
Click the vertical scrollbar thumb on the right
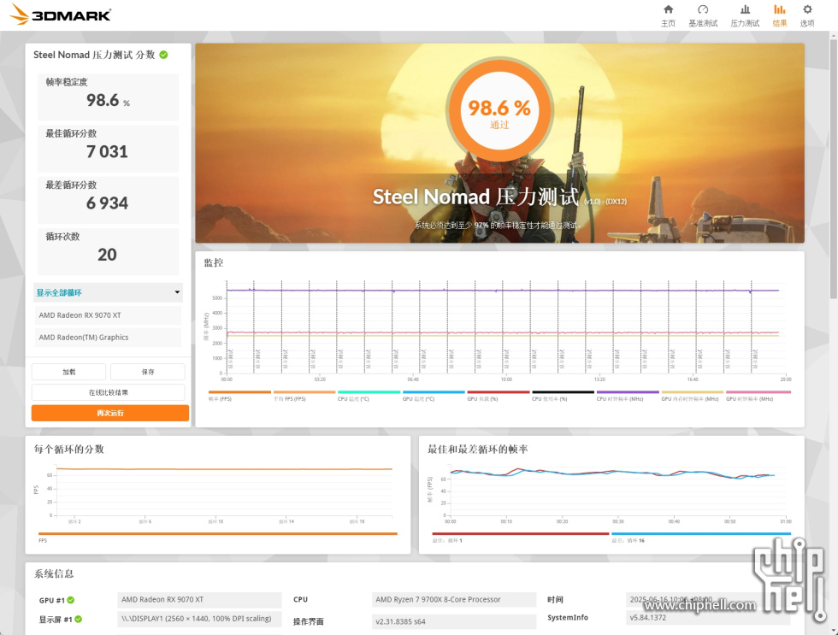(833, 168)
